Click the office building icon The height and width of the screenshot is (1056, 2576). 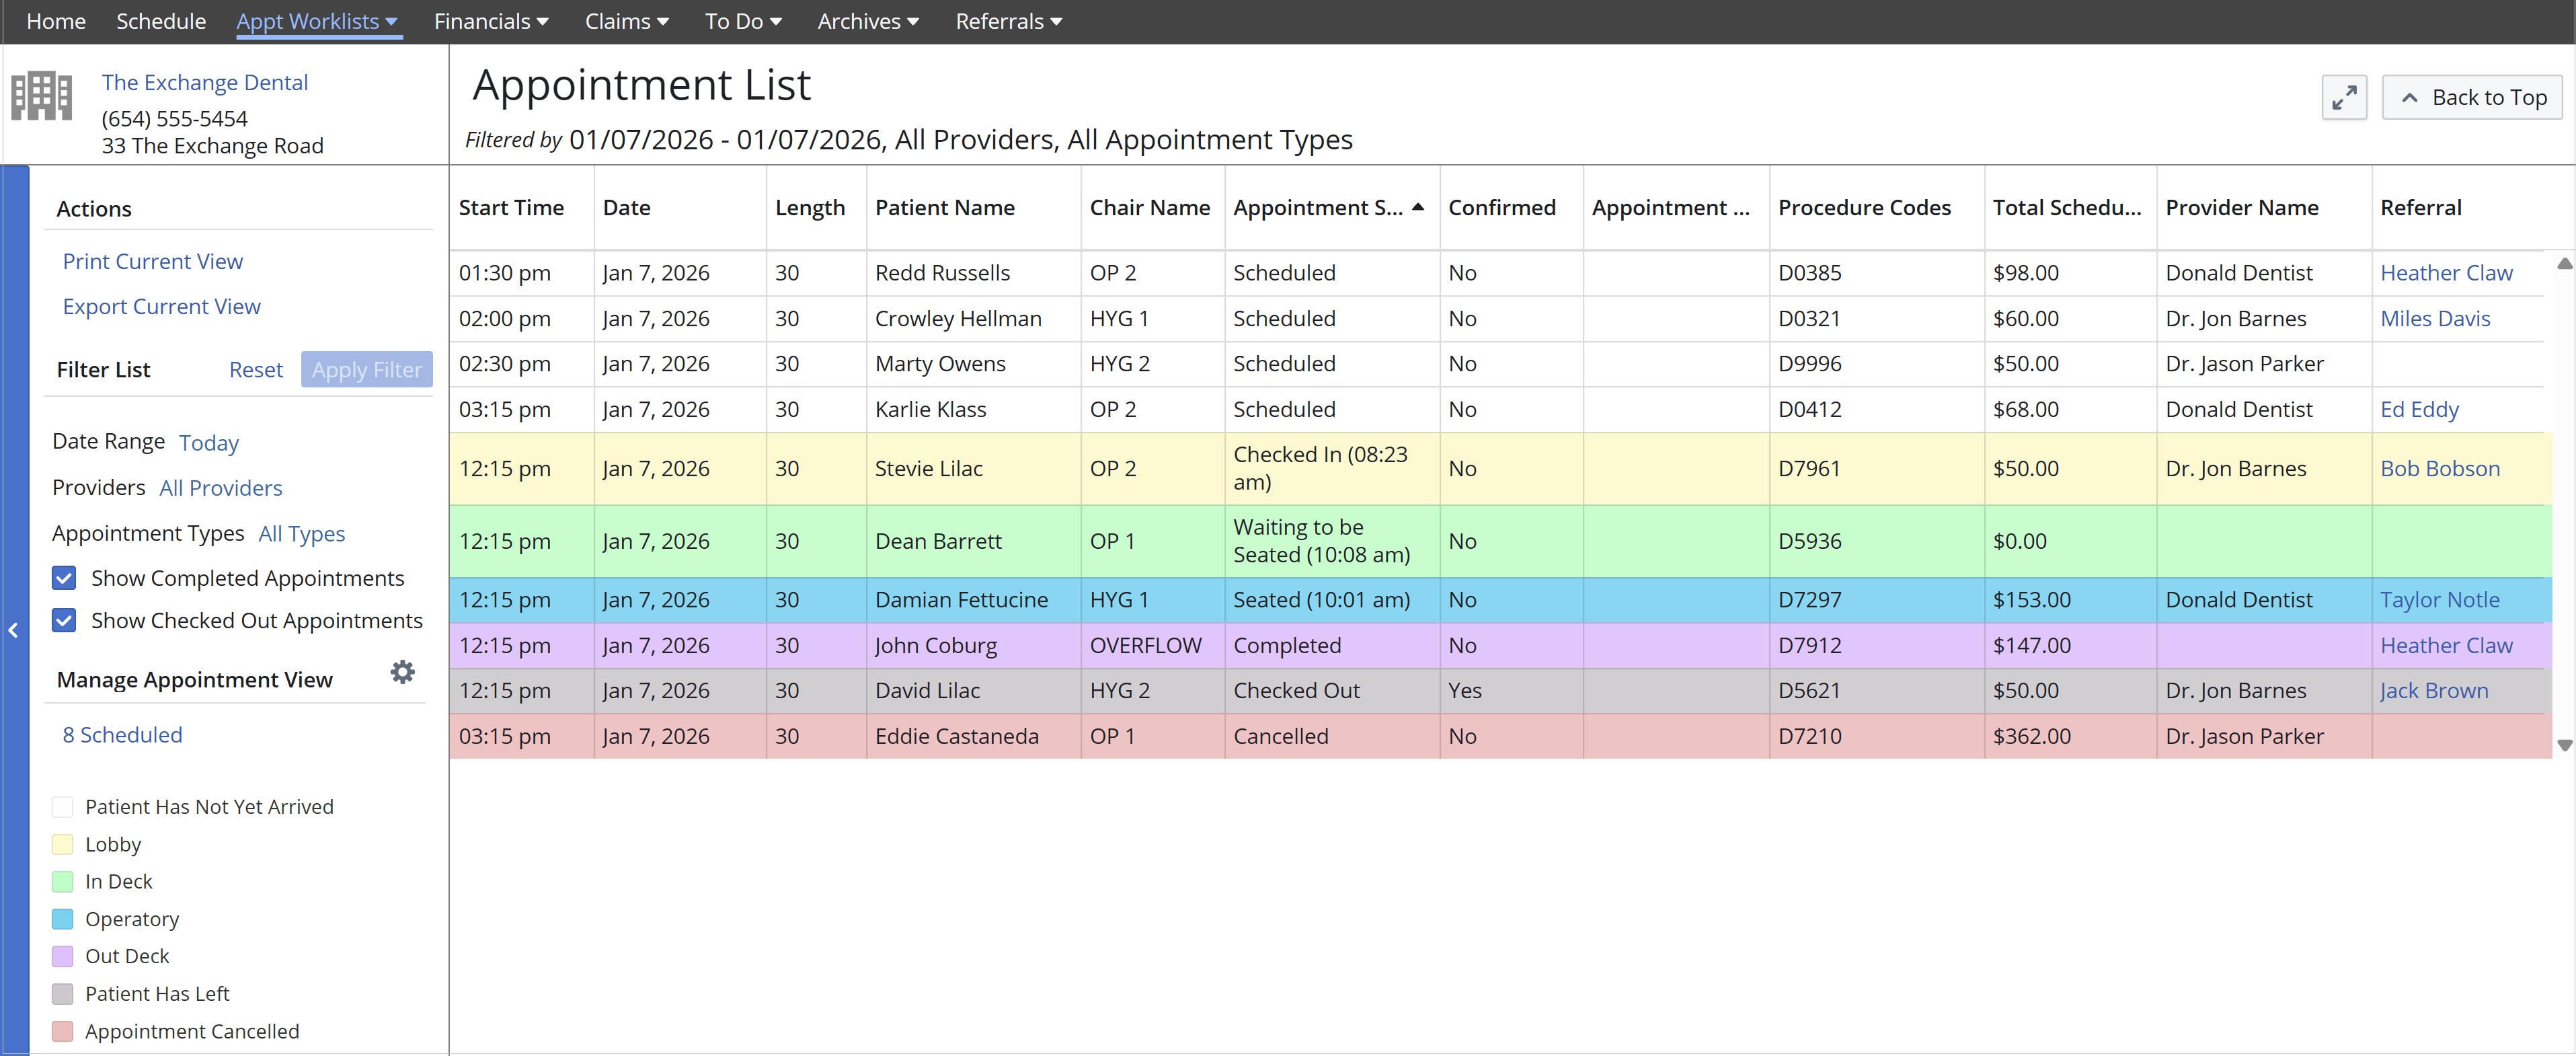pos(41,97)
